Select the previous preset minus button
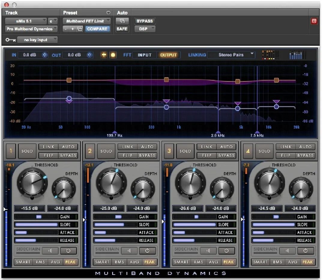Image resolution: width=323 pixels, height=280 pixels. (66, 29)
